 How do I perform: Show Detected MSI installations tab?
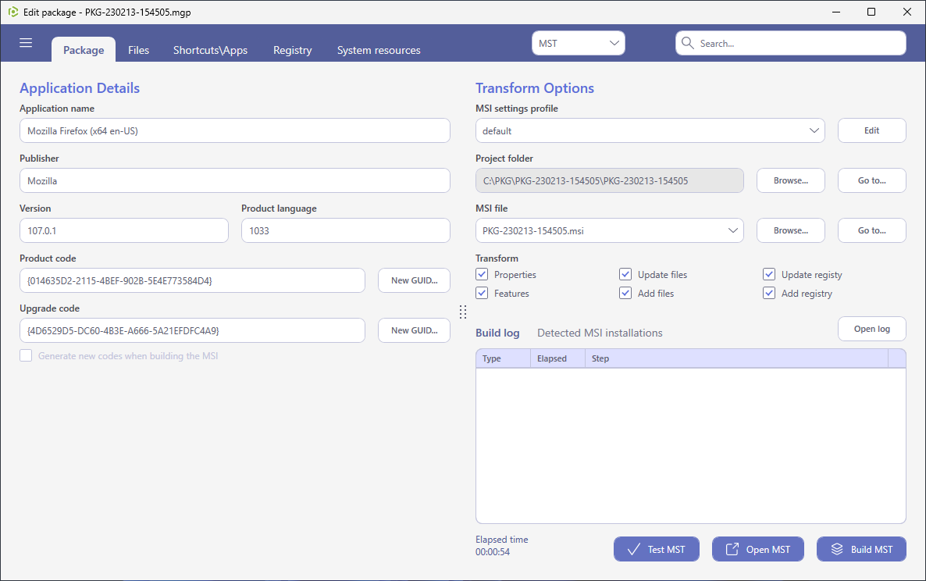(x=600, y=333)
